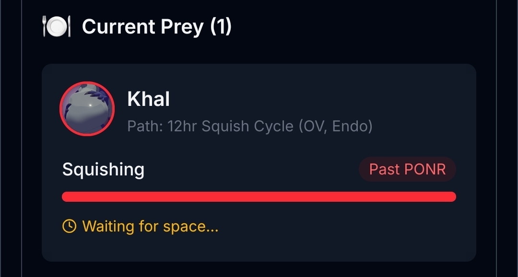518x277 pixels.
Task: Click the left end of the red progress bar
Action: point(66,197)
